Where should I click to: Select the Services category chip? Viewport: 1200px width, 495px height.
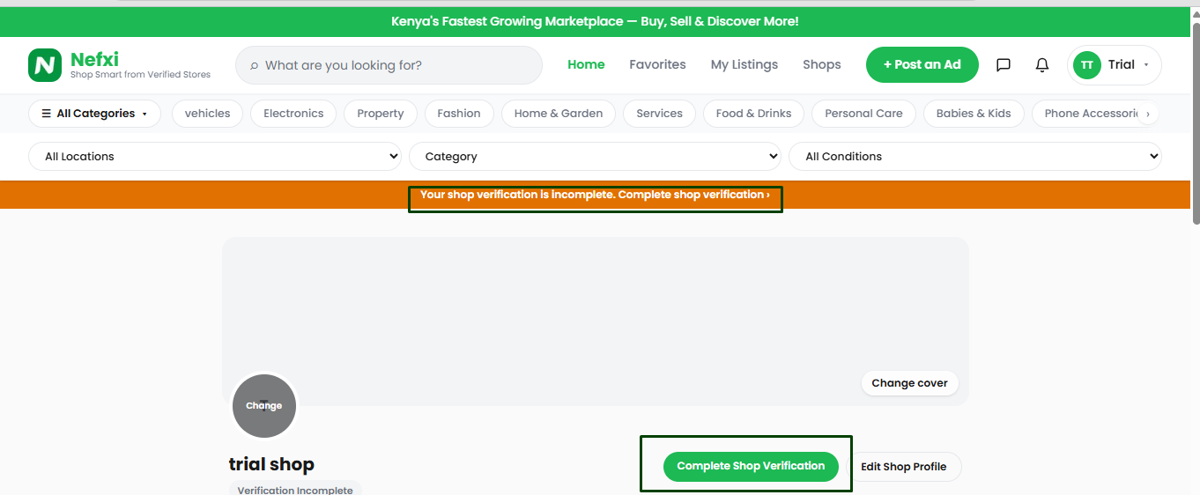click(659, 114)
